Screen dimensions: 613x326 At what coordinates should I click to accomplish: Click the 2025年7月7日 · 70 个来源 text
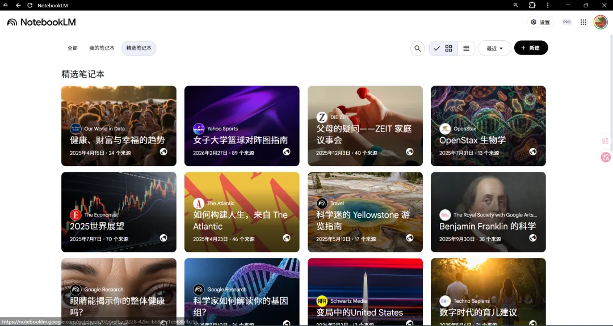[x=99, y=239]
